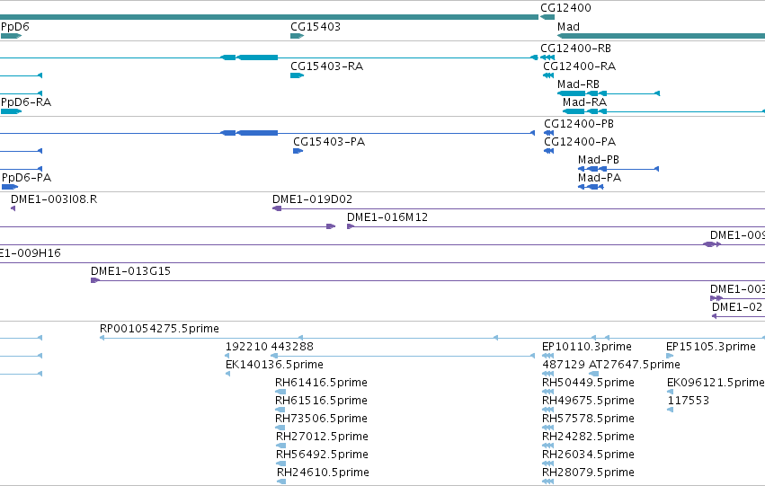Screen dimensions: 765x486
Task: Open the Mad gene label
Action: click(568, 27)
